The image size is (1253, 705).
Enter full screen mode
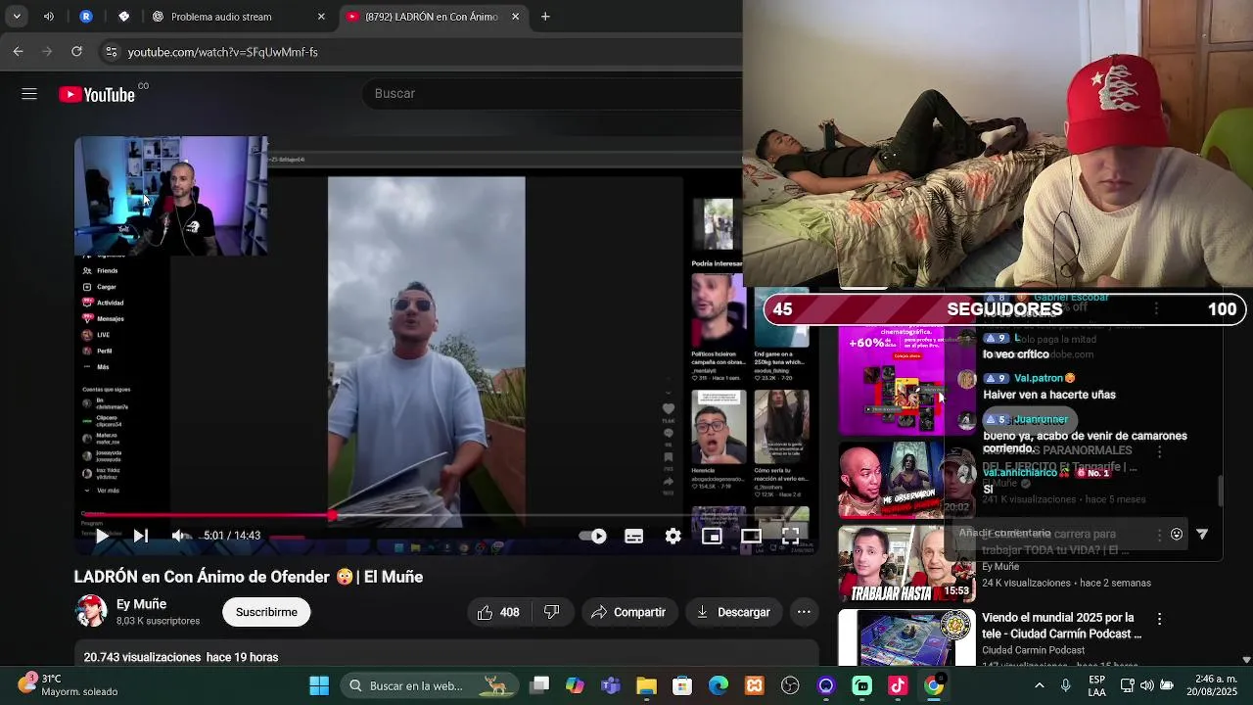tap(790, 536)
